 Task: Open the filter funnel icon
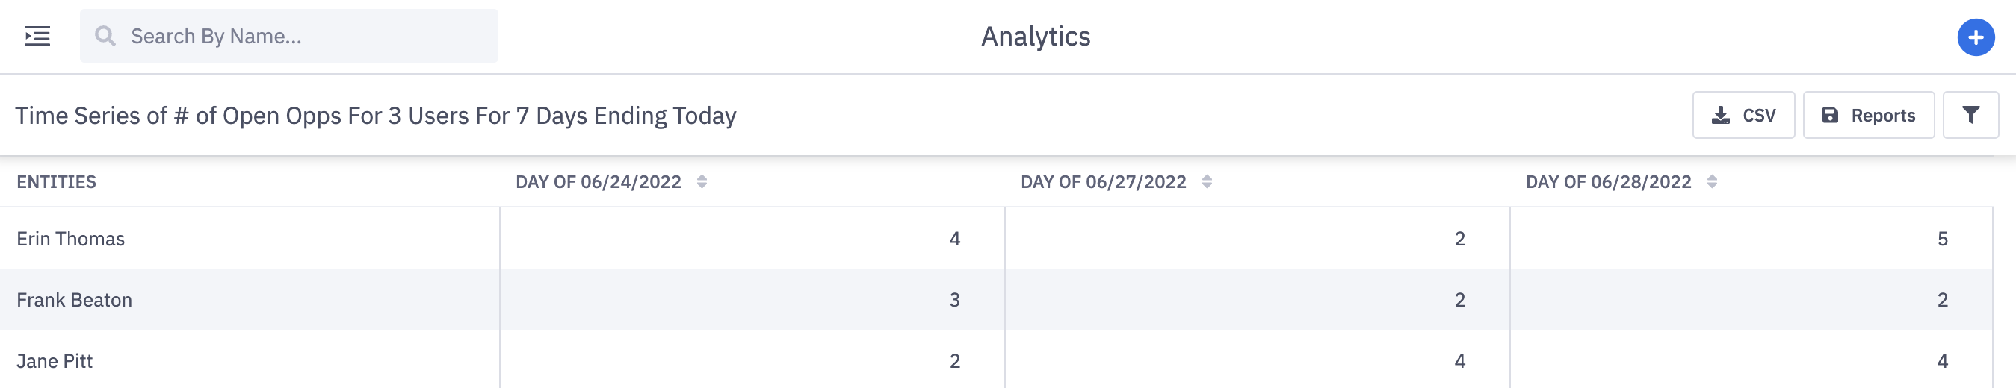click(1970, 116)
